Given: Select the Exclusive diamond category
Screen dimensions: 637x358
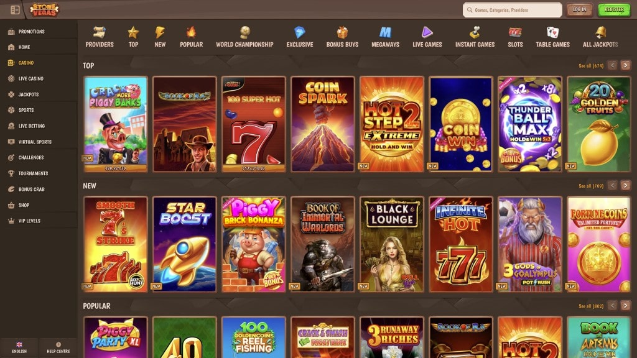Looking at the screenshot, I should [300, 37].
